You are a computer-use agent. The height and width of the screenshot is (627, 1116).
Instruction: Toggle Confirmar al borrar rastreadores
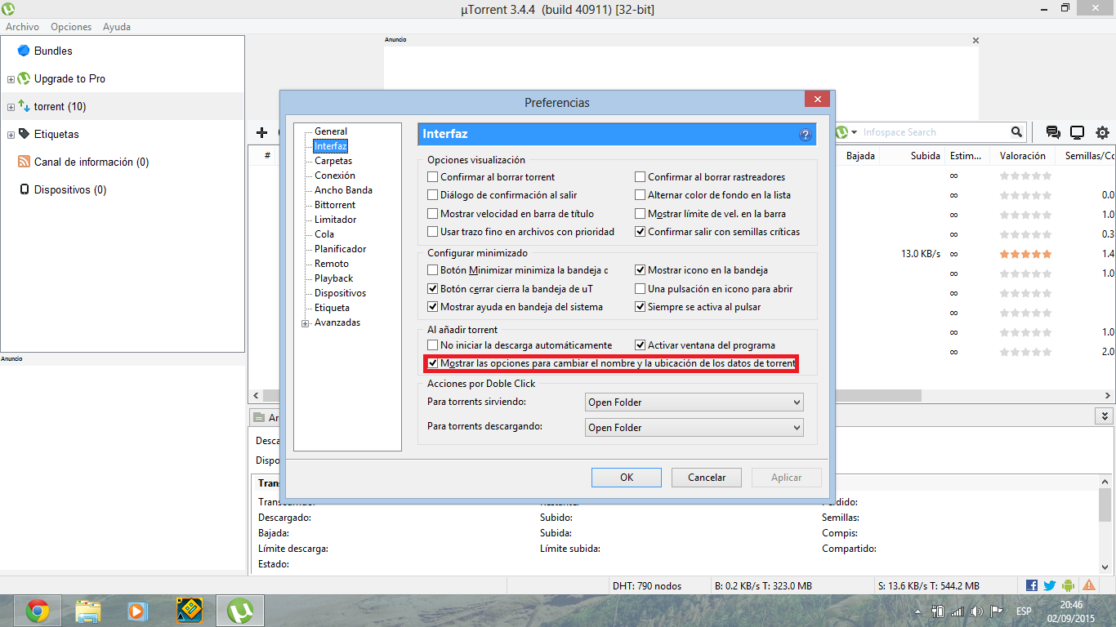pyautogui.click(x=641, y=177)
